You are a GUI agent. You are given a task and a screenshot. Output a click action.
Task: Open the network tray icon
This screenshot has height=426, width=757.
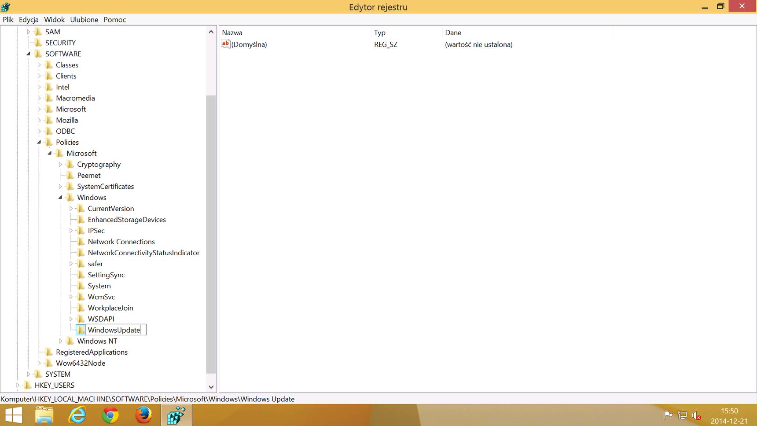[682, 415]
